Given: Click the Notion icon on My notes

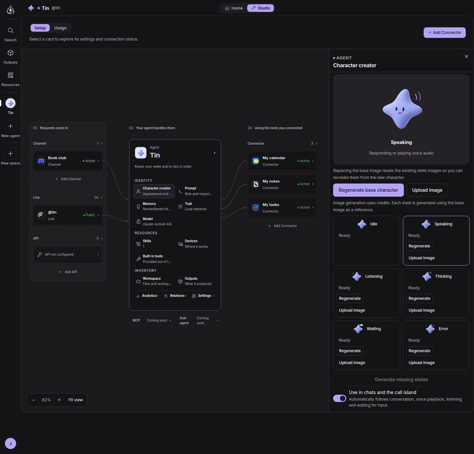Looking at the screenshot, I should tap(256, 184).
